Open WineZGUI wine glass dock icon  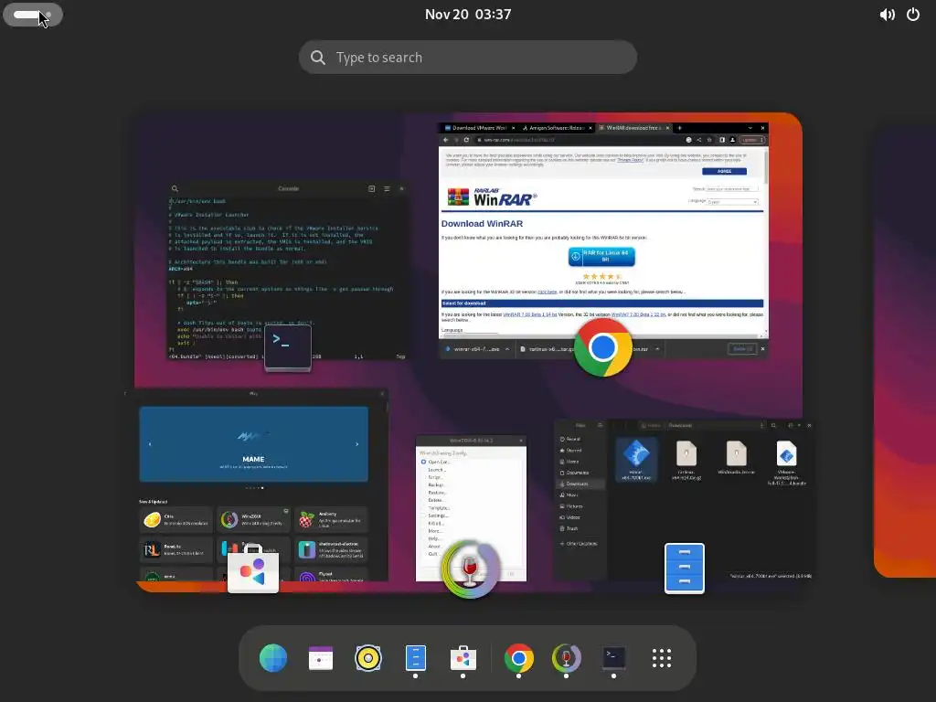click(x=566, y=658)
